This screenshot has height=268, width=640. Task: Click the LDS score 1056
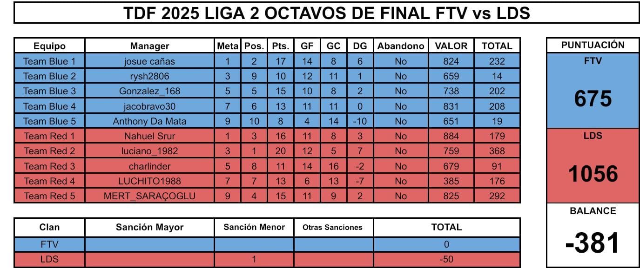(593, 174)
